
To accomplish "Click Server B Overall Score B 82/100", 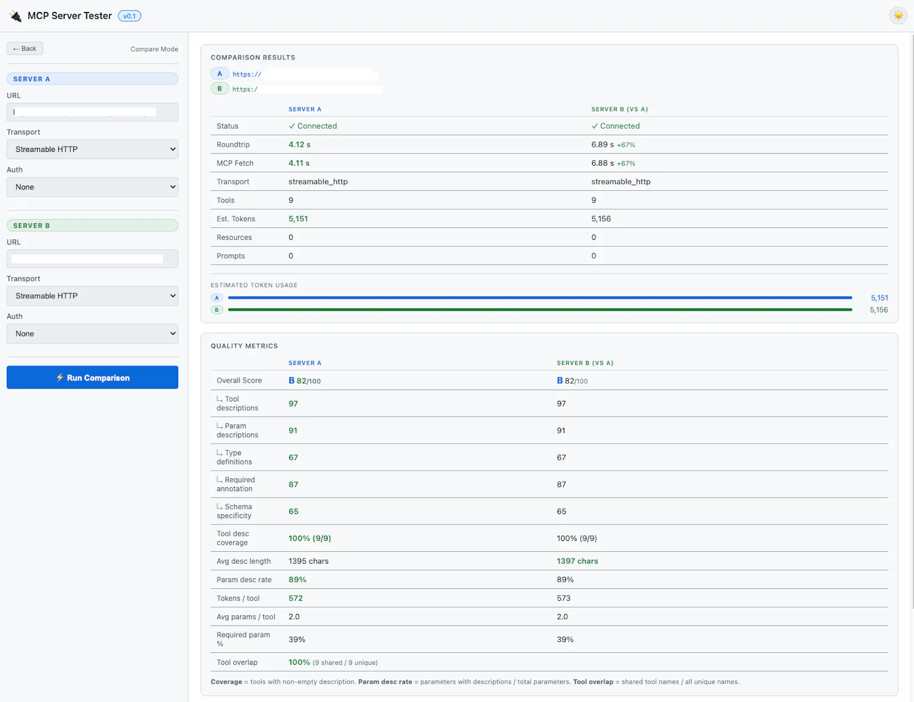I will point(572,380).
